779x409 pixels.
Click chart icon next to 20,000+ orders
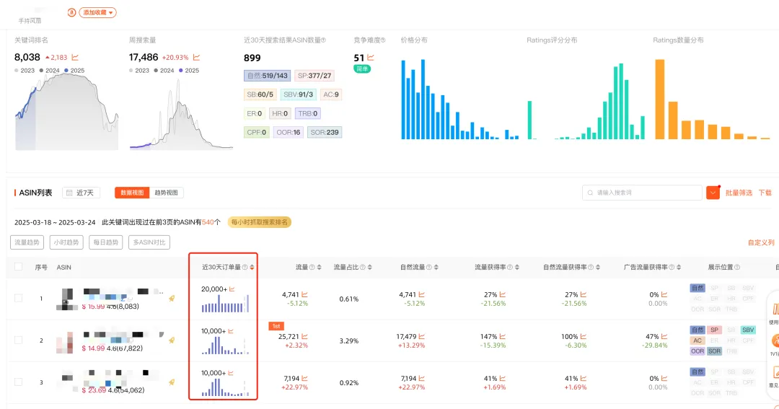coord(232,289)
